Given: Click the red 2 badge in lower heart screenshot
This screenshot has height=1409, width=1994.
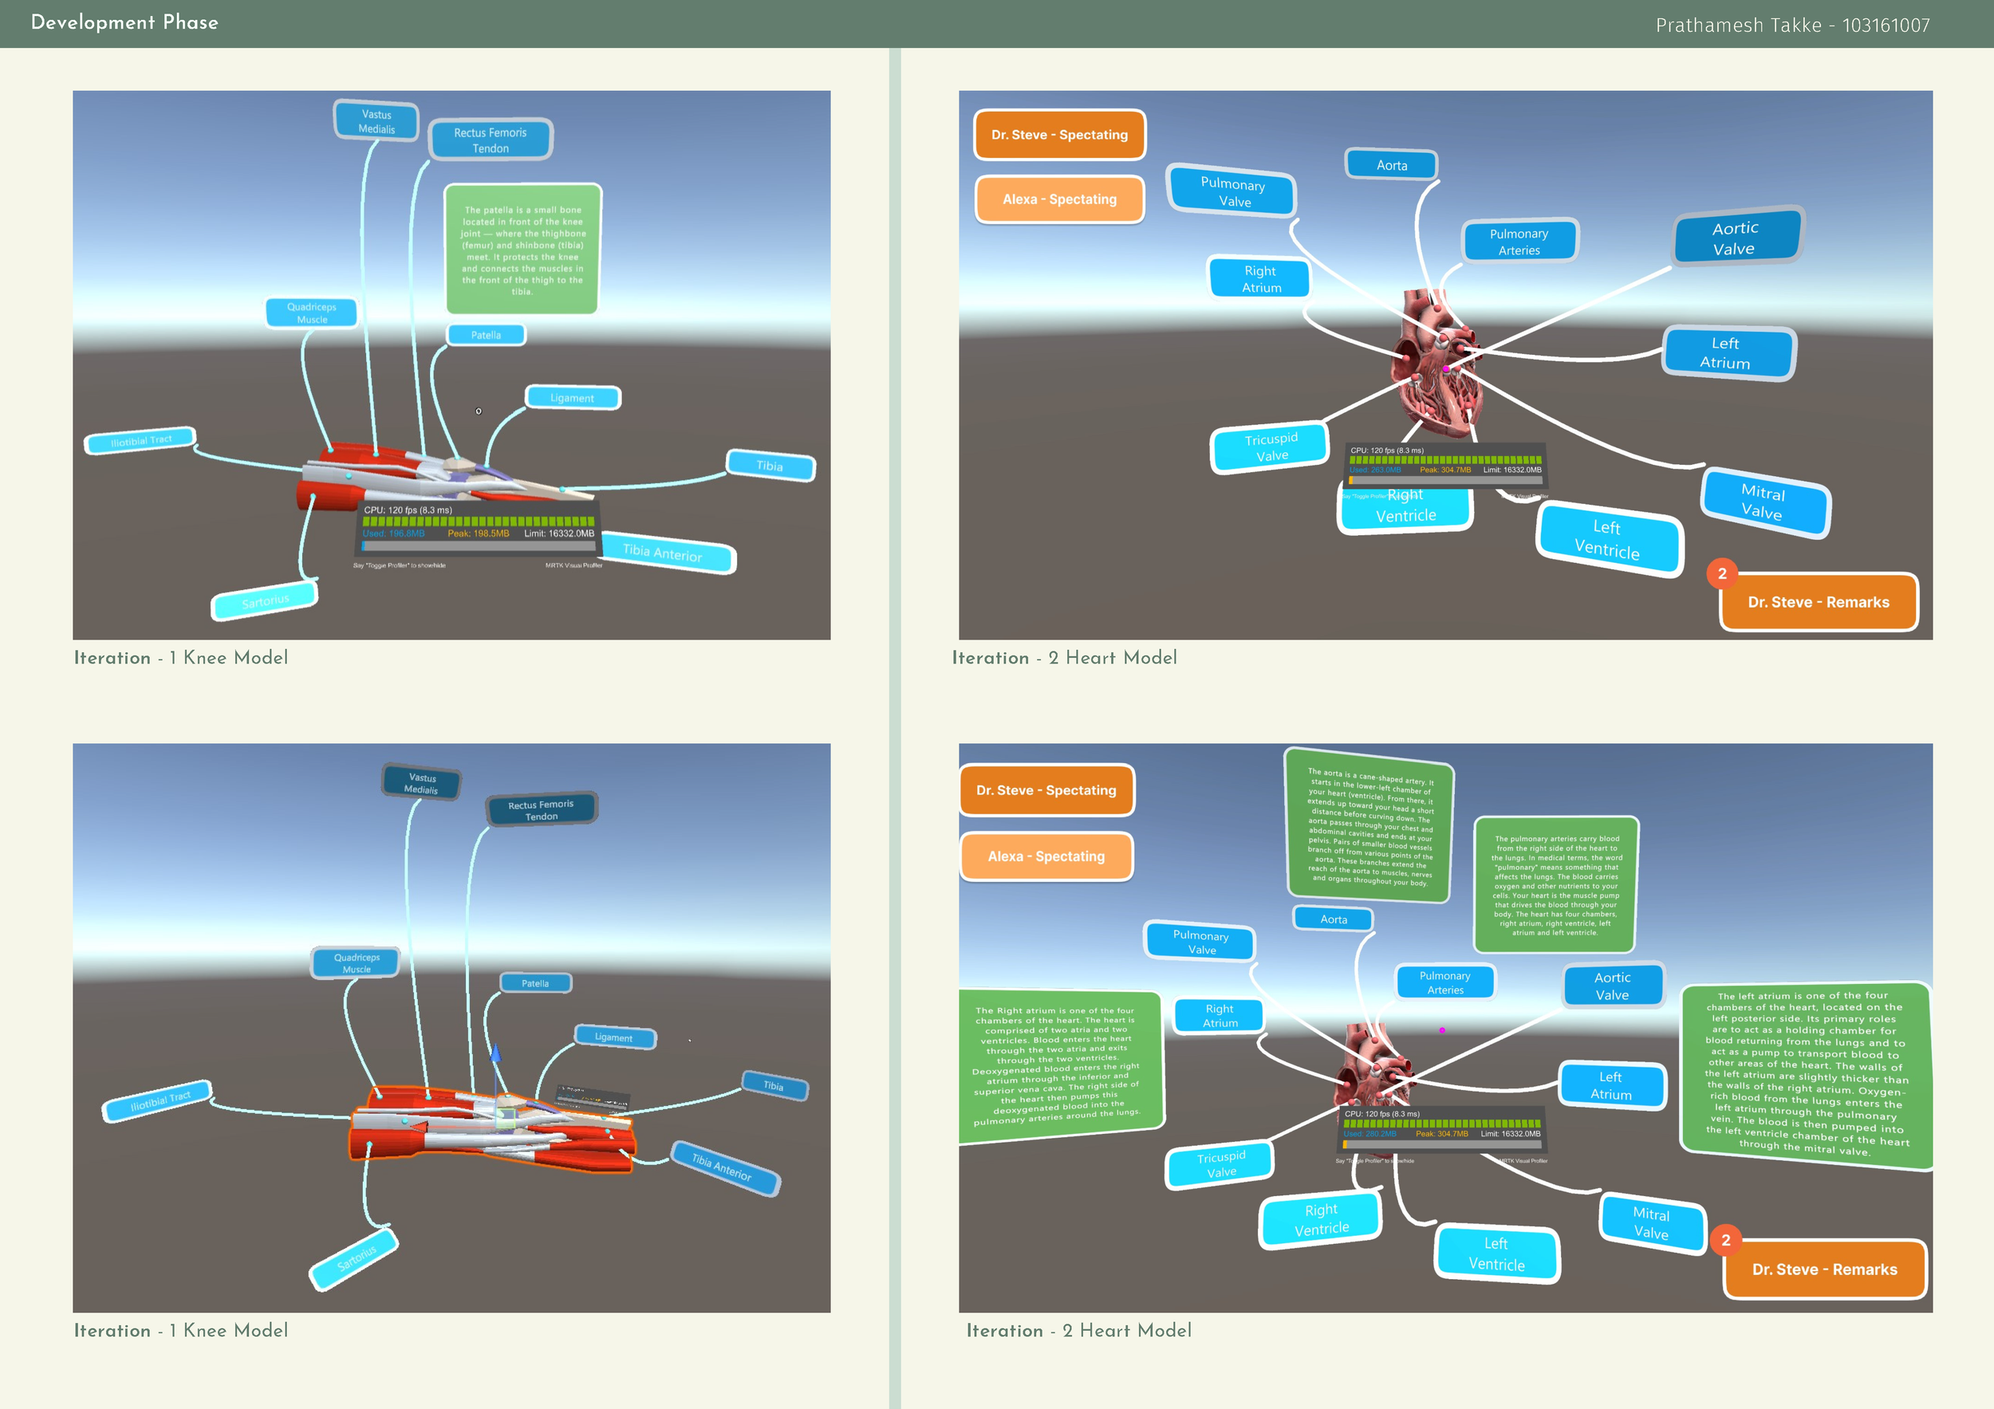Looking at the screenshot, I should coord(1726,1241).
